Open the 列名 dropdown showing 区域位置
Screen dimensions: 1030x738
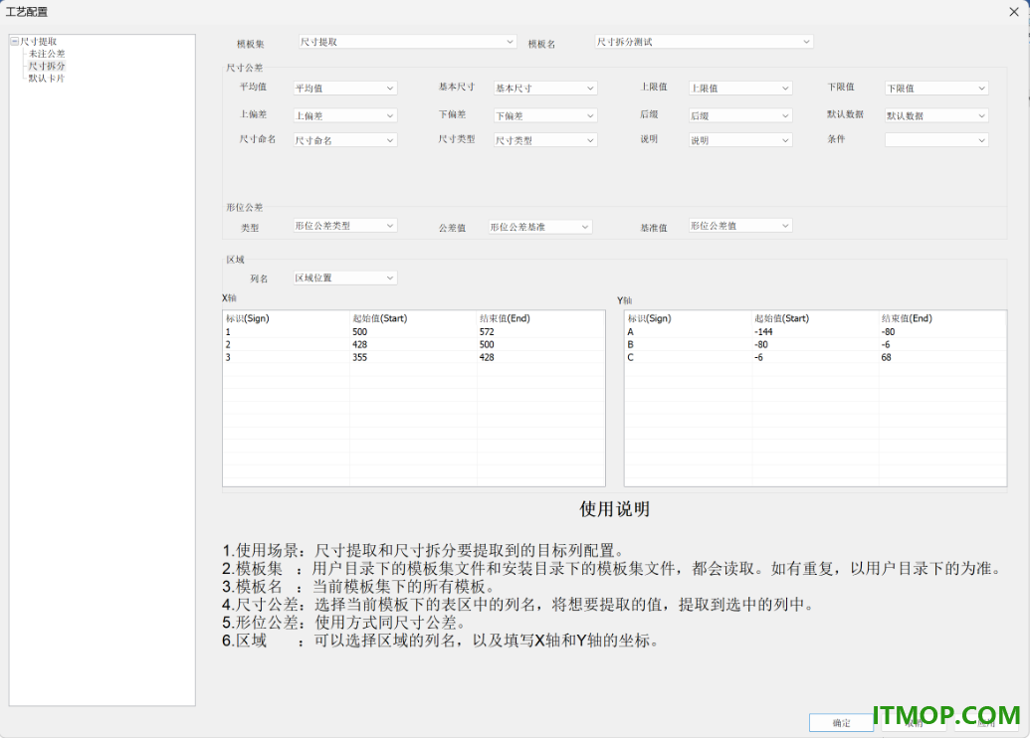click(x=345, y=278)
